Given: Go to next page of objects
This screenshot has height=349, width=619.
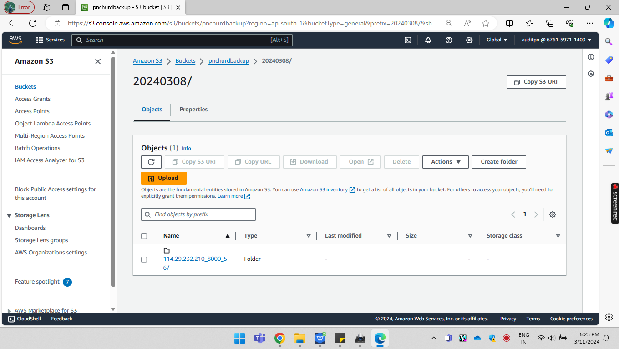Looking at the screenshot, I should (x=536, y=214).
